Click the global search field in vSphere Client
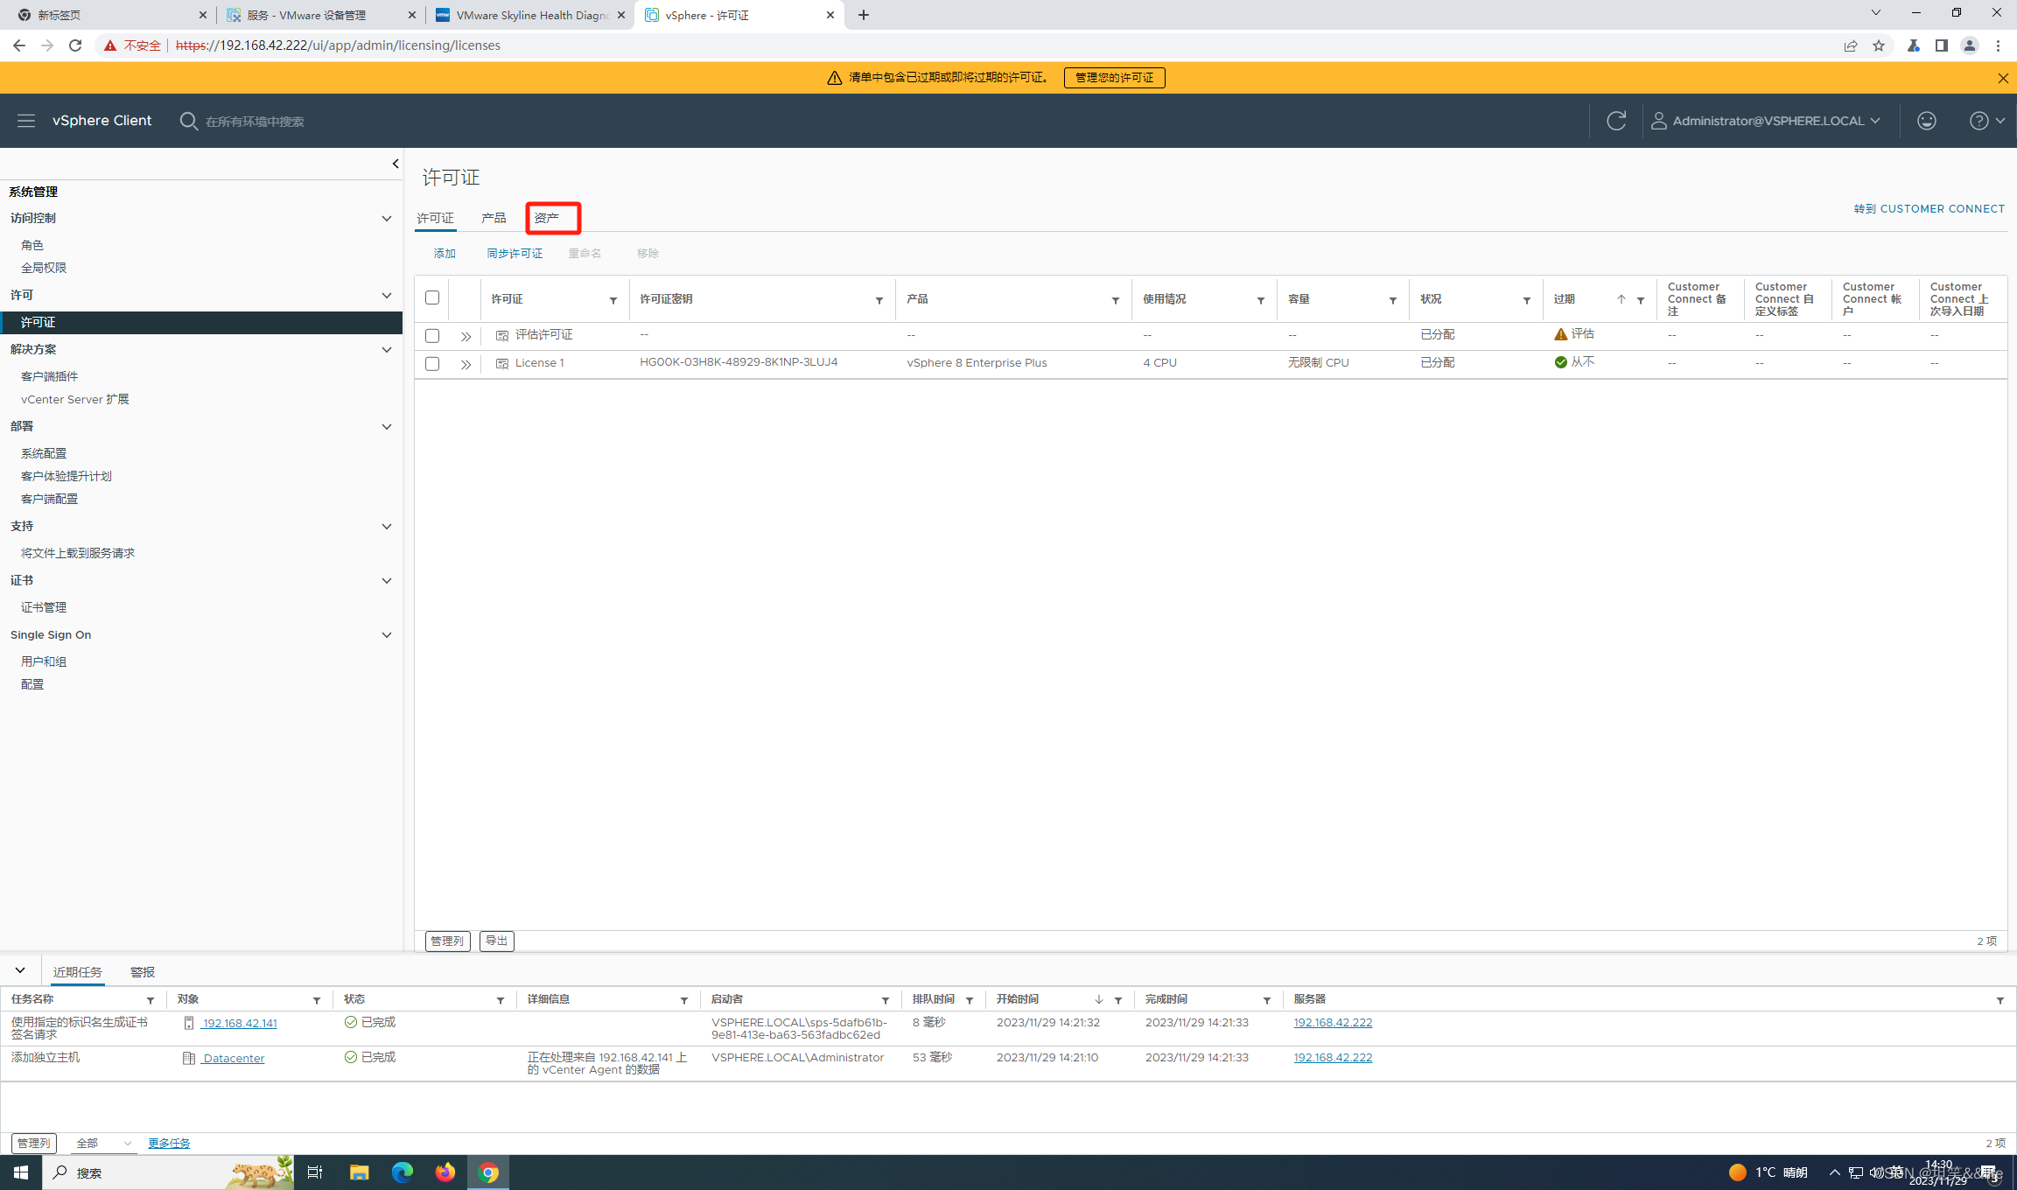2017x1190 pixels. point(254,122)
